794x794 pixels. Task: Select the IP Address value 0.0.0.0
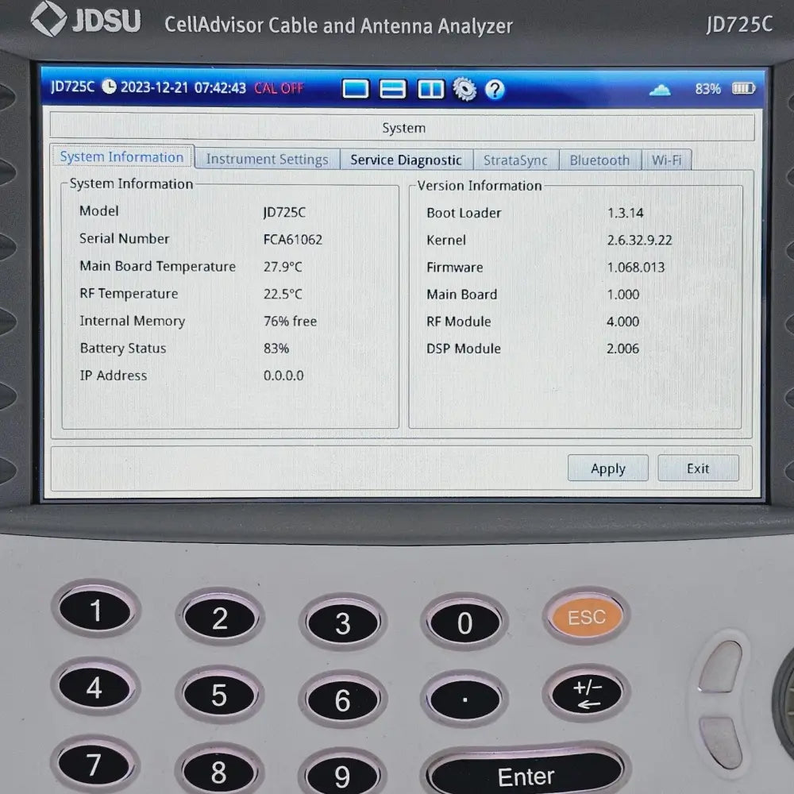(x=283, y=376)
